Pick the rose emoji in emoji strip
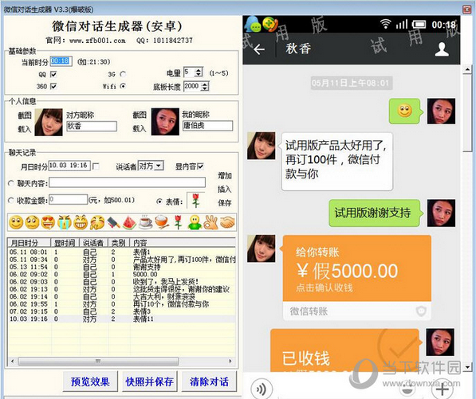The height and width of the screenshot is (399, 476). (x=178, y=222)
